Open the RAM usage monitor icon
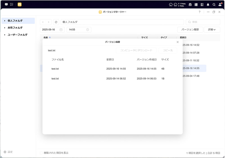Viewport: 225px width, 158px height. click(x=175, y=5)
